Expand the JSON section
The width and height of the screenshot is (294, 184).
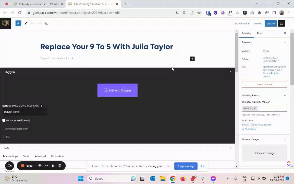(x=6, y=137)
